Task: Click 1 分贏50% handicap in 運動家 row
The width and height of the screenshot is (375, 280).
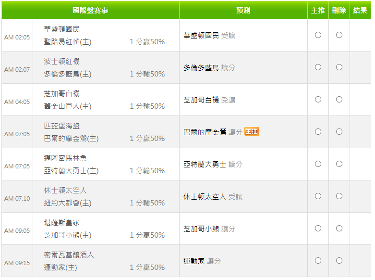Action: (147, 267)
